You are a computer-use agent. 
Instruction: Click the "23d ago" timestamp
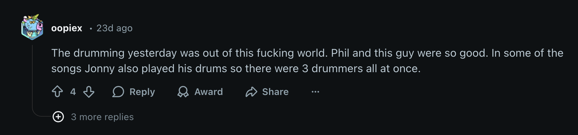tap(115, 28)
